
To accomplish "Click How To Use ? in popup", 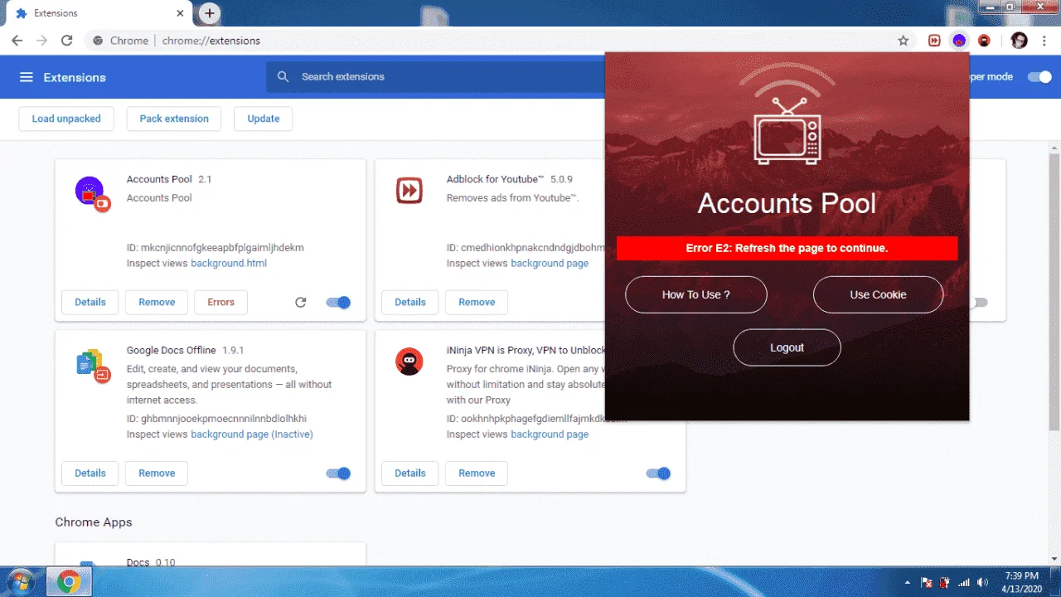I will 696,294.
